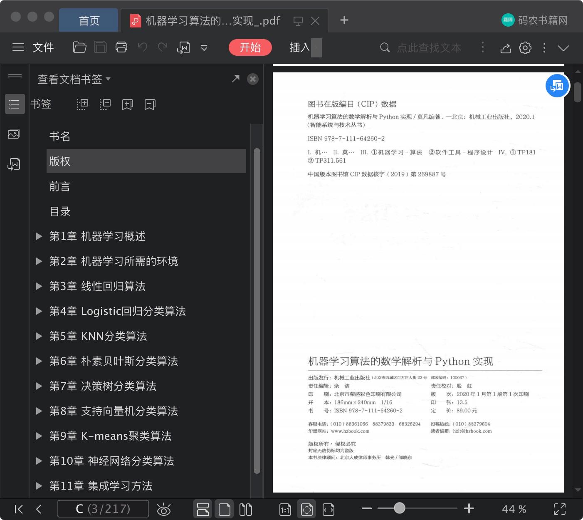Click the collapse all bookmarks icon

point(105,104)
